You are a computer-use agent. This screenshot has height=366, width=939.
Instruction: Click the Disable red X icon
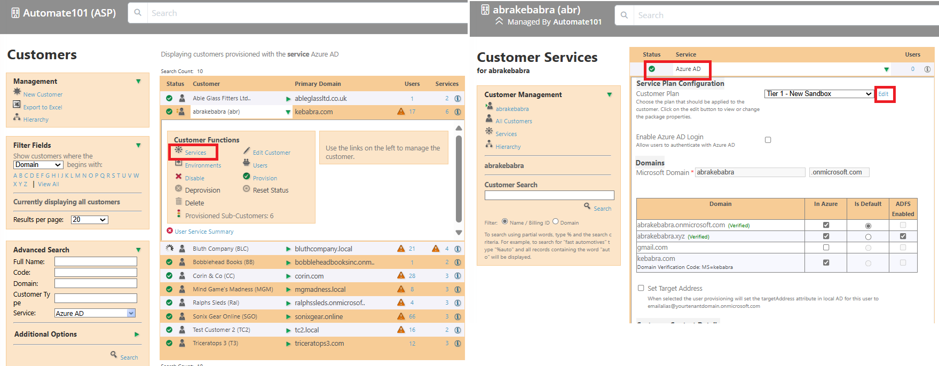[x=179, y=176]
